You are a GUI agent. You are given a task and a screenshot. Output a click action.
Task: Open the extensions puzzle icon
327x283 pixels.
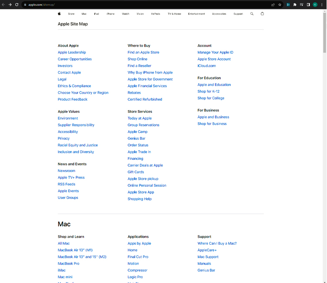295,5
